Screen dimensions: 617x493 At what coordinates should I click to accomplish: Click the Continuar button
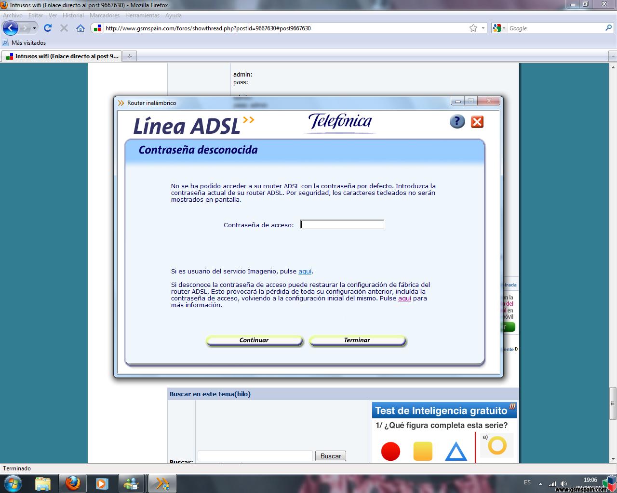[254, 340]
